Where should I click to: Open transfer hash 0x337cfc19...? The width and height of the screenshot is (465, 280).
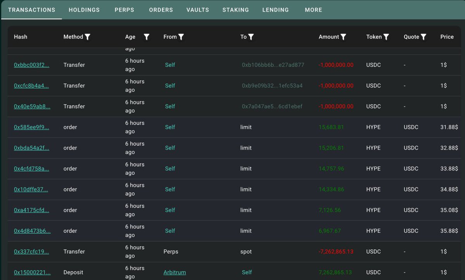click(x=31, y=252)
